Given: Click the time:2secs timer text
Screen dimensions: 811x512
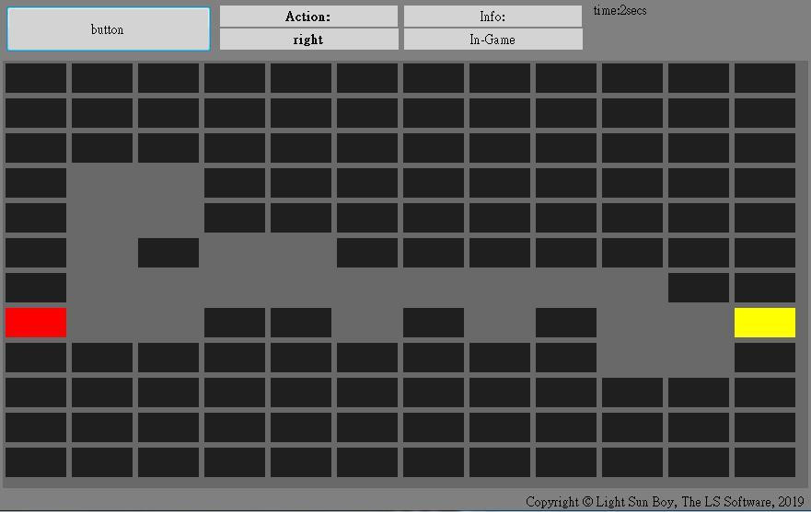Looking at the screenshot, I should [620, 10].
